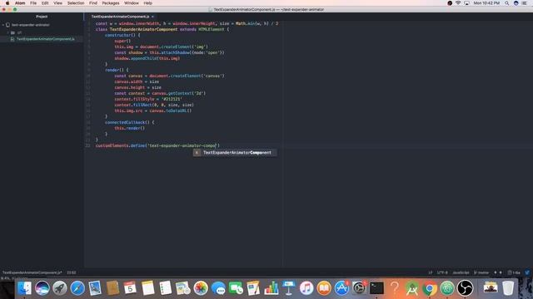
Task: Click the file name in the status bar
Action: pos(32,272)
